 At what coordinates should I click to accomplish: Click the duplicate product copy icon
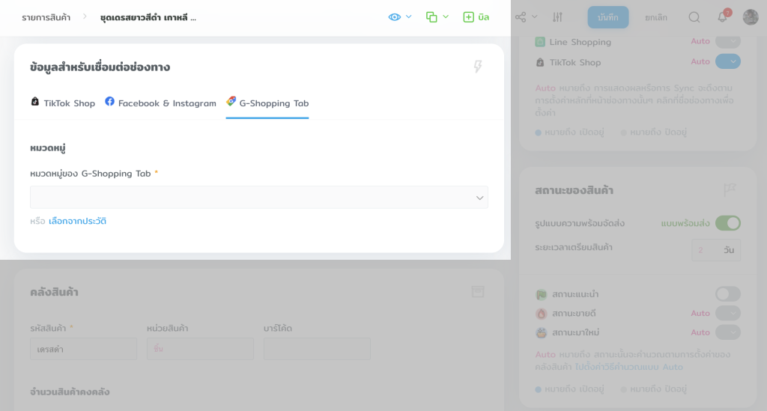431,16
